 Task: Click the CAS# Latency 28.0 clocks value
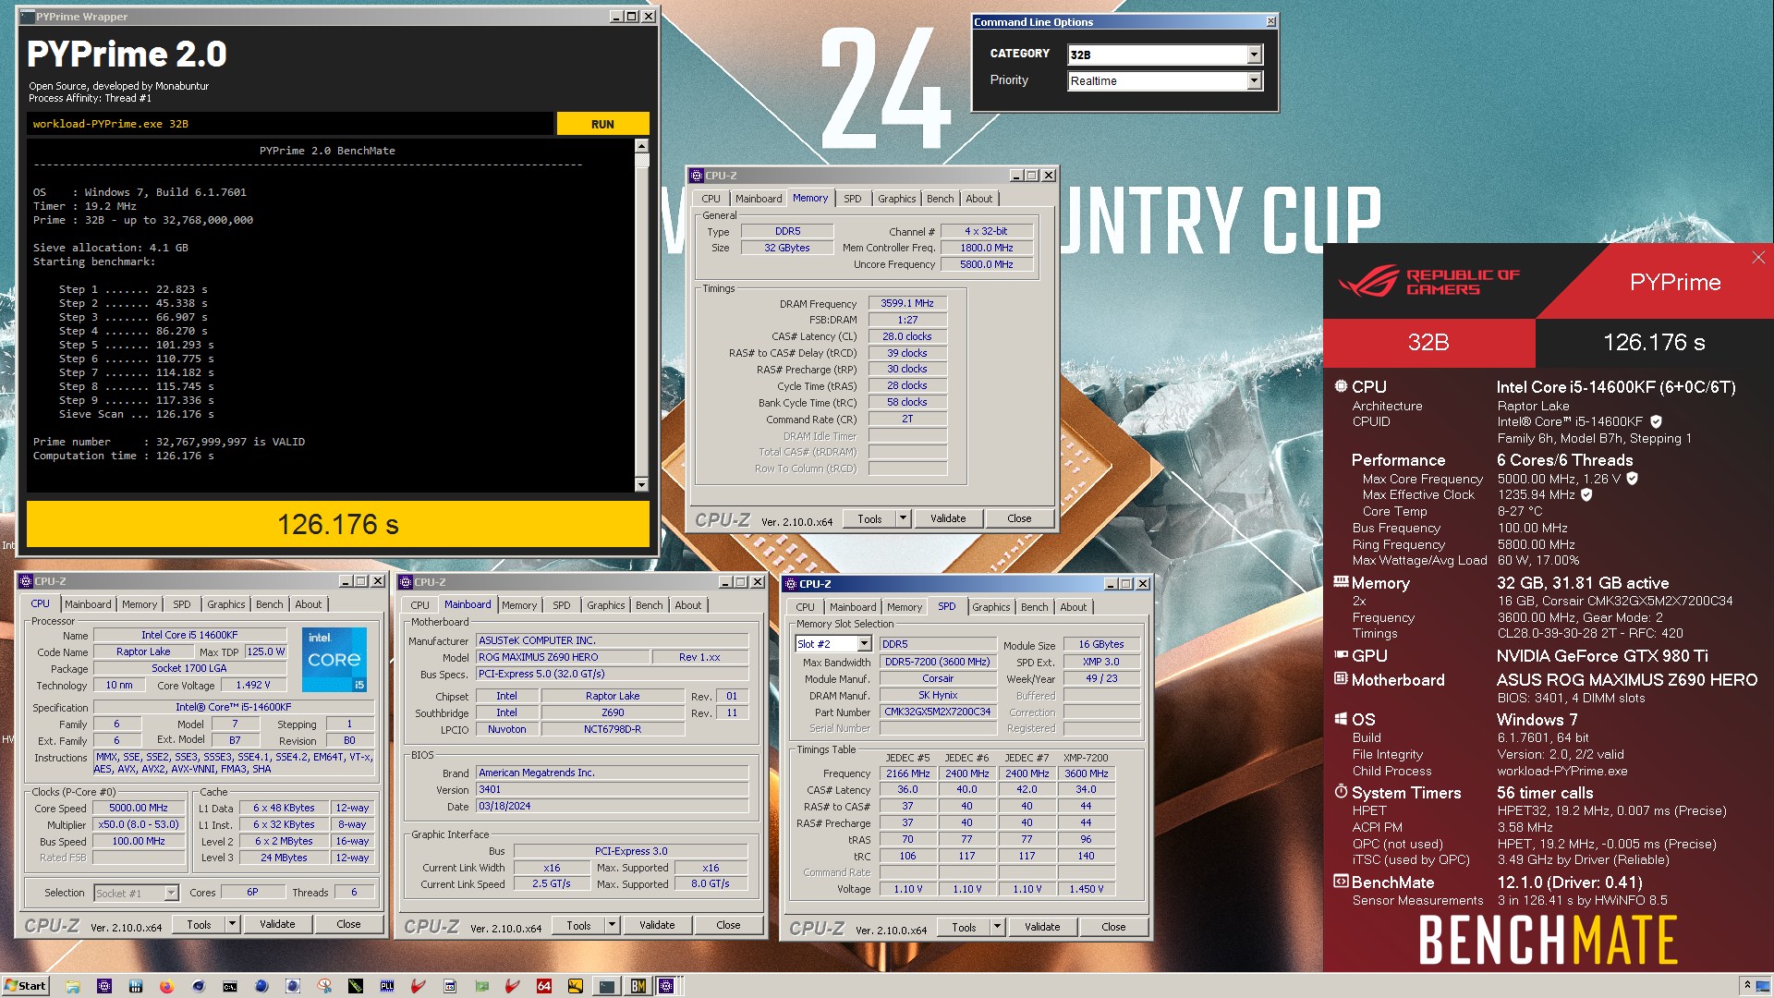(x=907, y=336)
